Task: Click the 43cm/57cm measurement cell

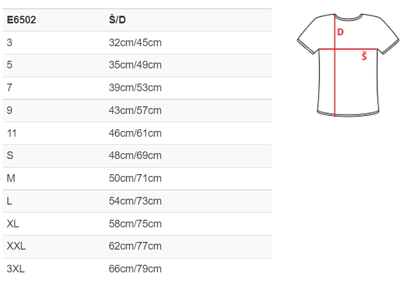Action: point(135,110)
